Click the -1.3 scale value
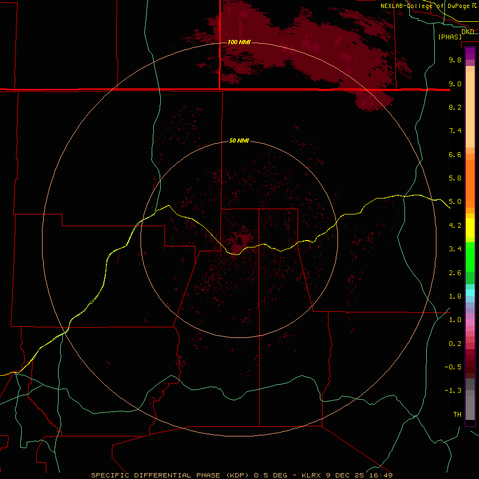Screen dimensions: 479x479 (x=453, y=391)
